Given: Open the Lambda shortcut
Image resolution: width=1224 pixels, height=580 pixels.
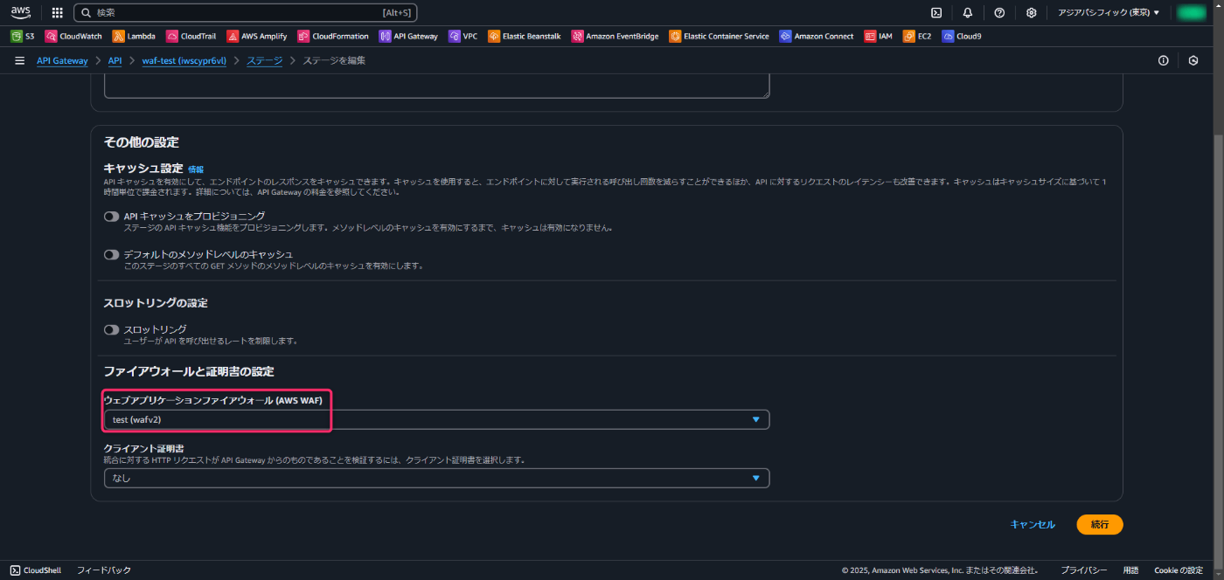Looking at the screenshot, I should pos(134,36).
